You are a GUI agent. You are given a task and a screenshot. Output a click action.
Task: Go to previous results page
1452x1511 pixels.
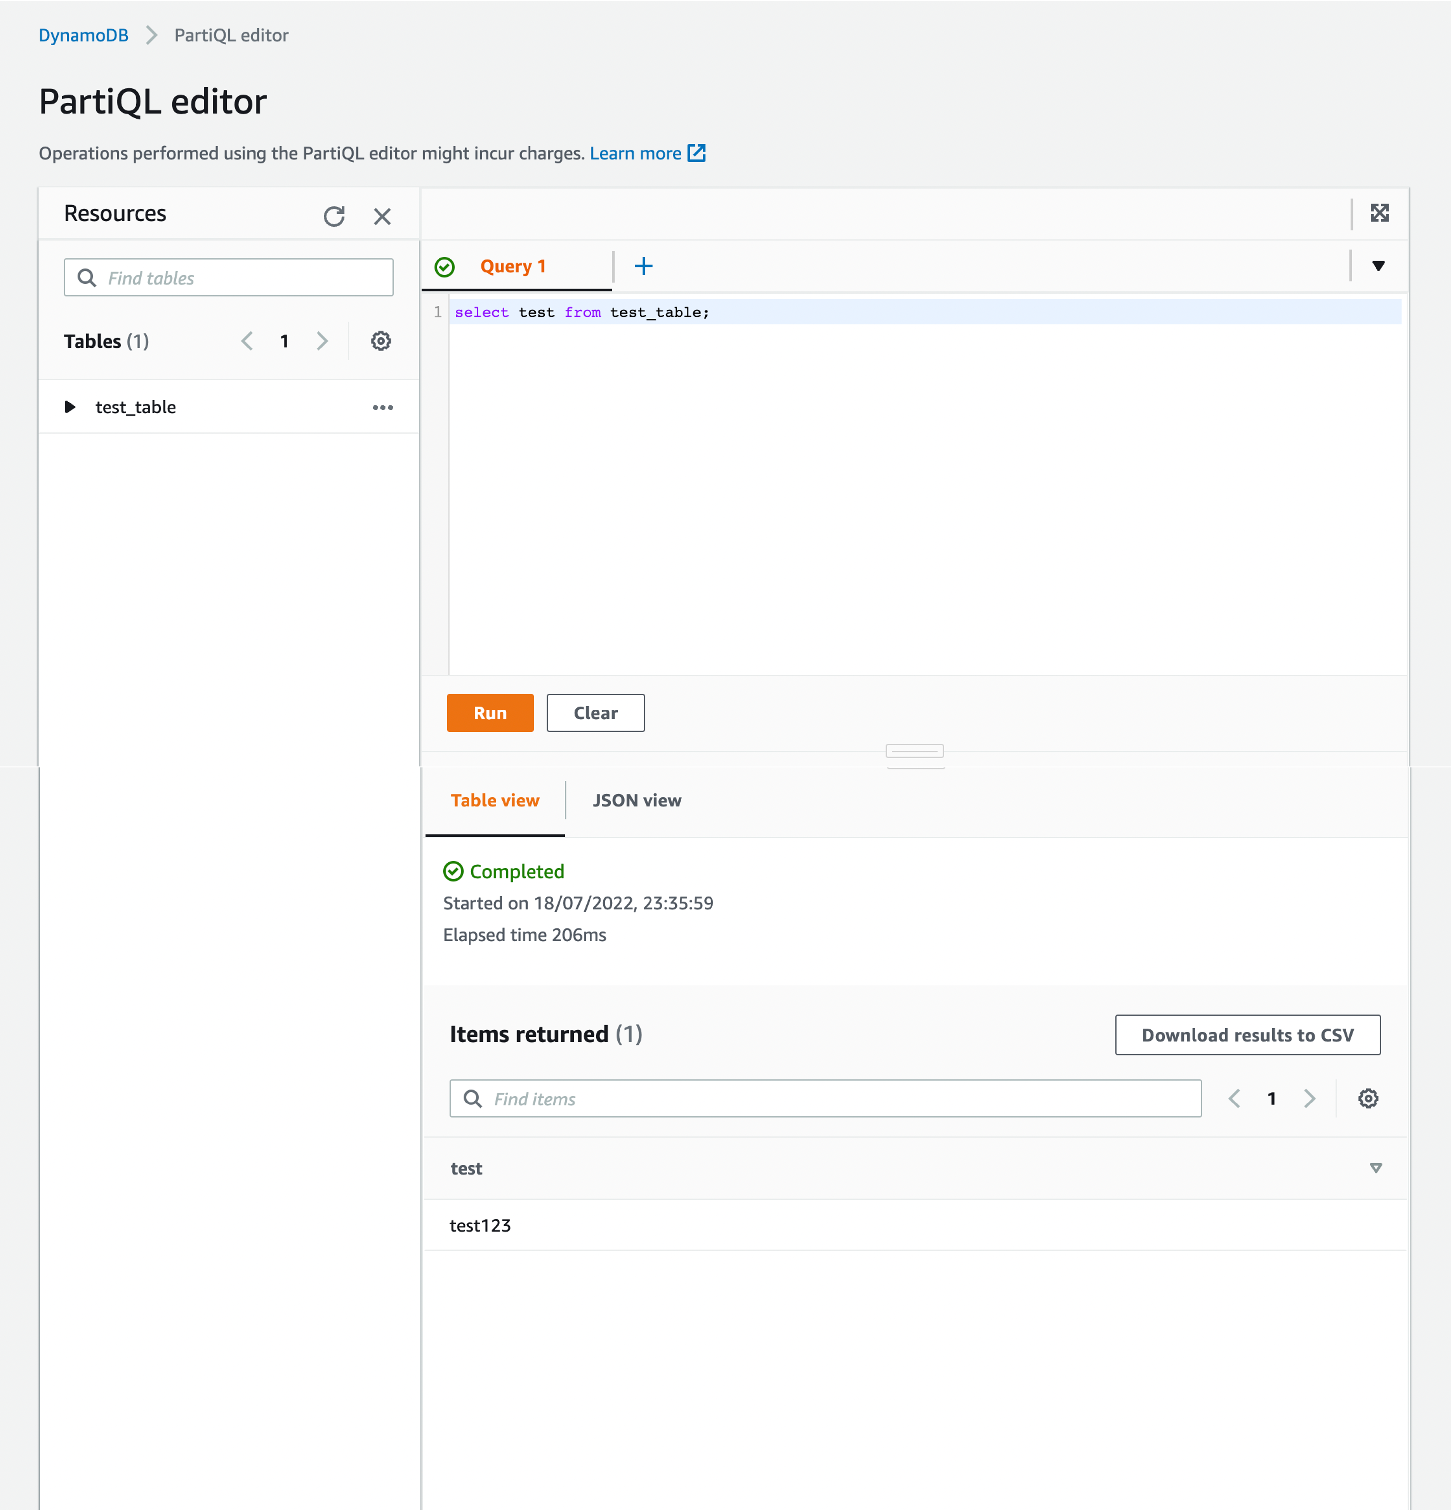click(x=1234, y=1099)
